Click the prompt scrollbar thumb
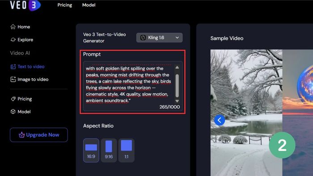313x176 pixels. coord(177,86)
